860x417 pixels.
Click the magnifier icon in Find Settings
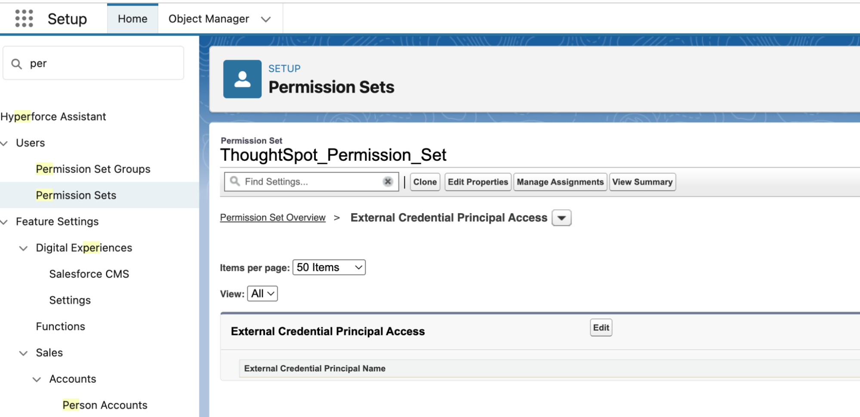(235, 181)
